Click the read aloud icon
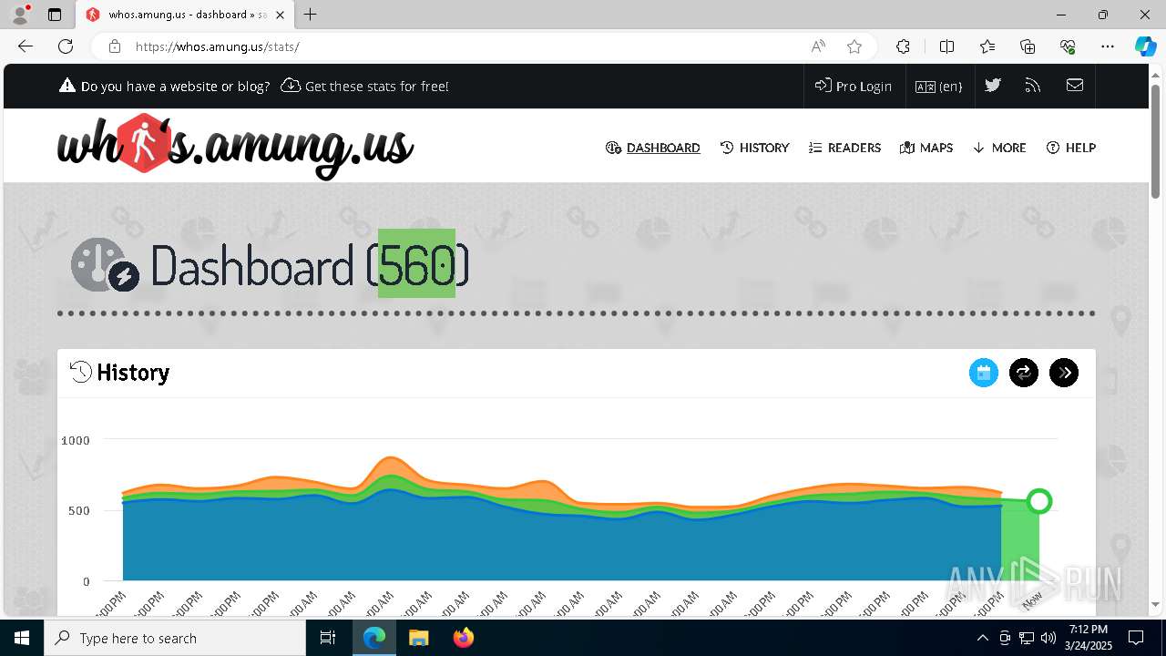1166x656 pixels. click(818, 46)
